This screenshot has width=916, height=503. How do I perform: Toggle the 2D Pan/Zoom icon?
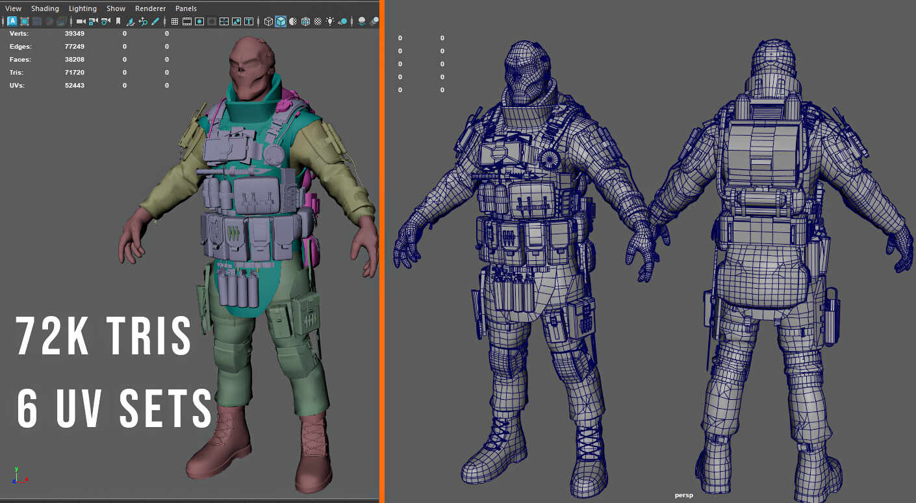[x=143, y=21]
